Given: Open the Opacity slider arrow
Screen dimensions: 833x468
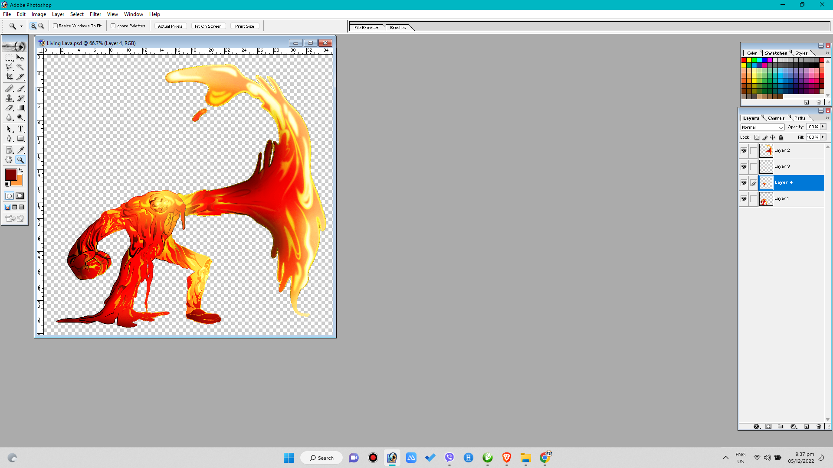Looking at the screenshot, I should pos(823,127).
